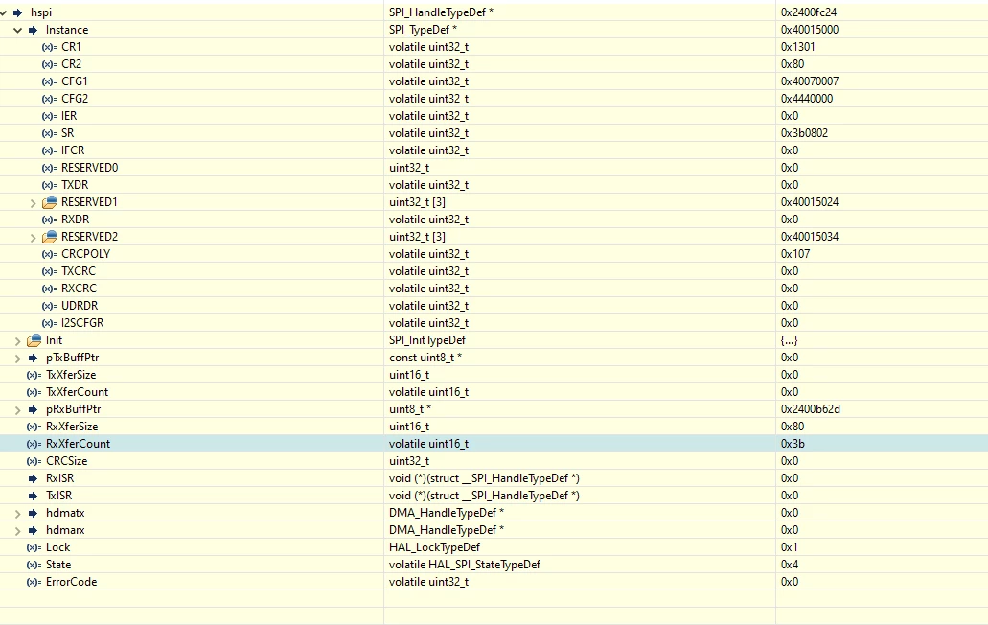Click the RXDR variable icon
Image resolution: width=988 pixels, height=625 pixels.
click(x=49, y=220)
